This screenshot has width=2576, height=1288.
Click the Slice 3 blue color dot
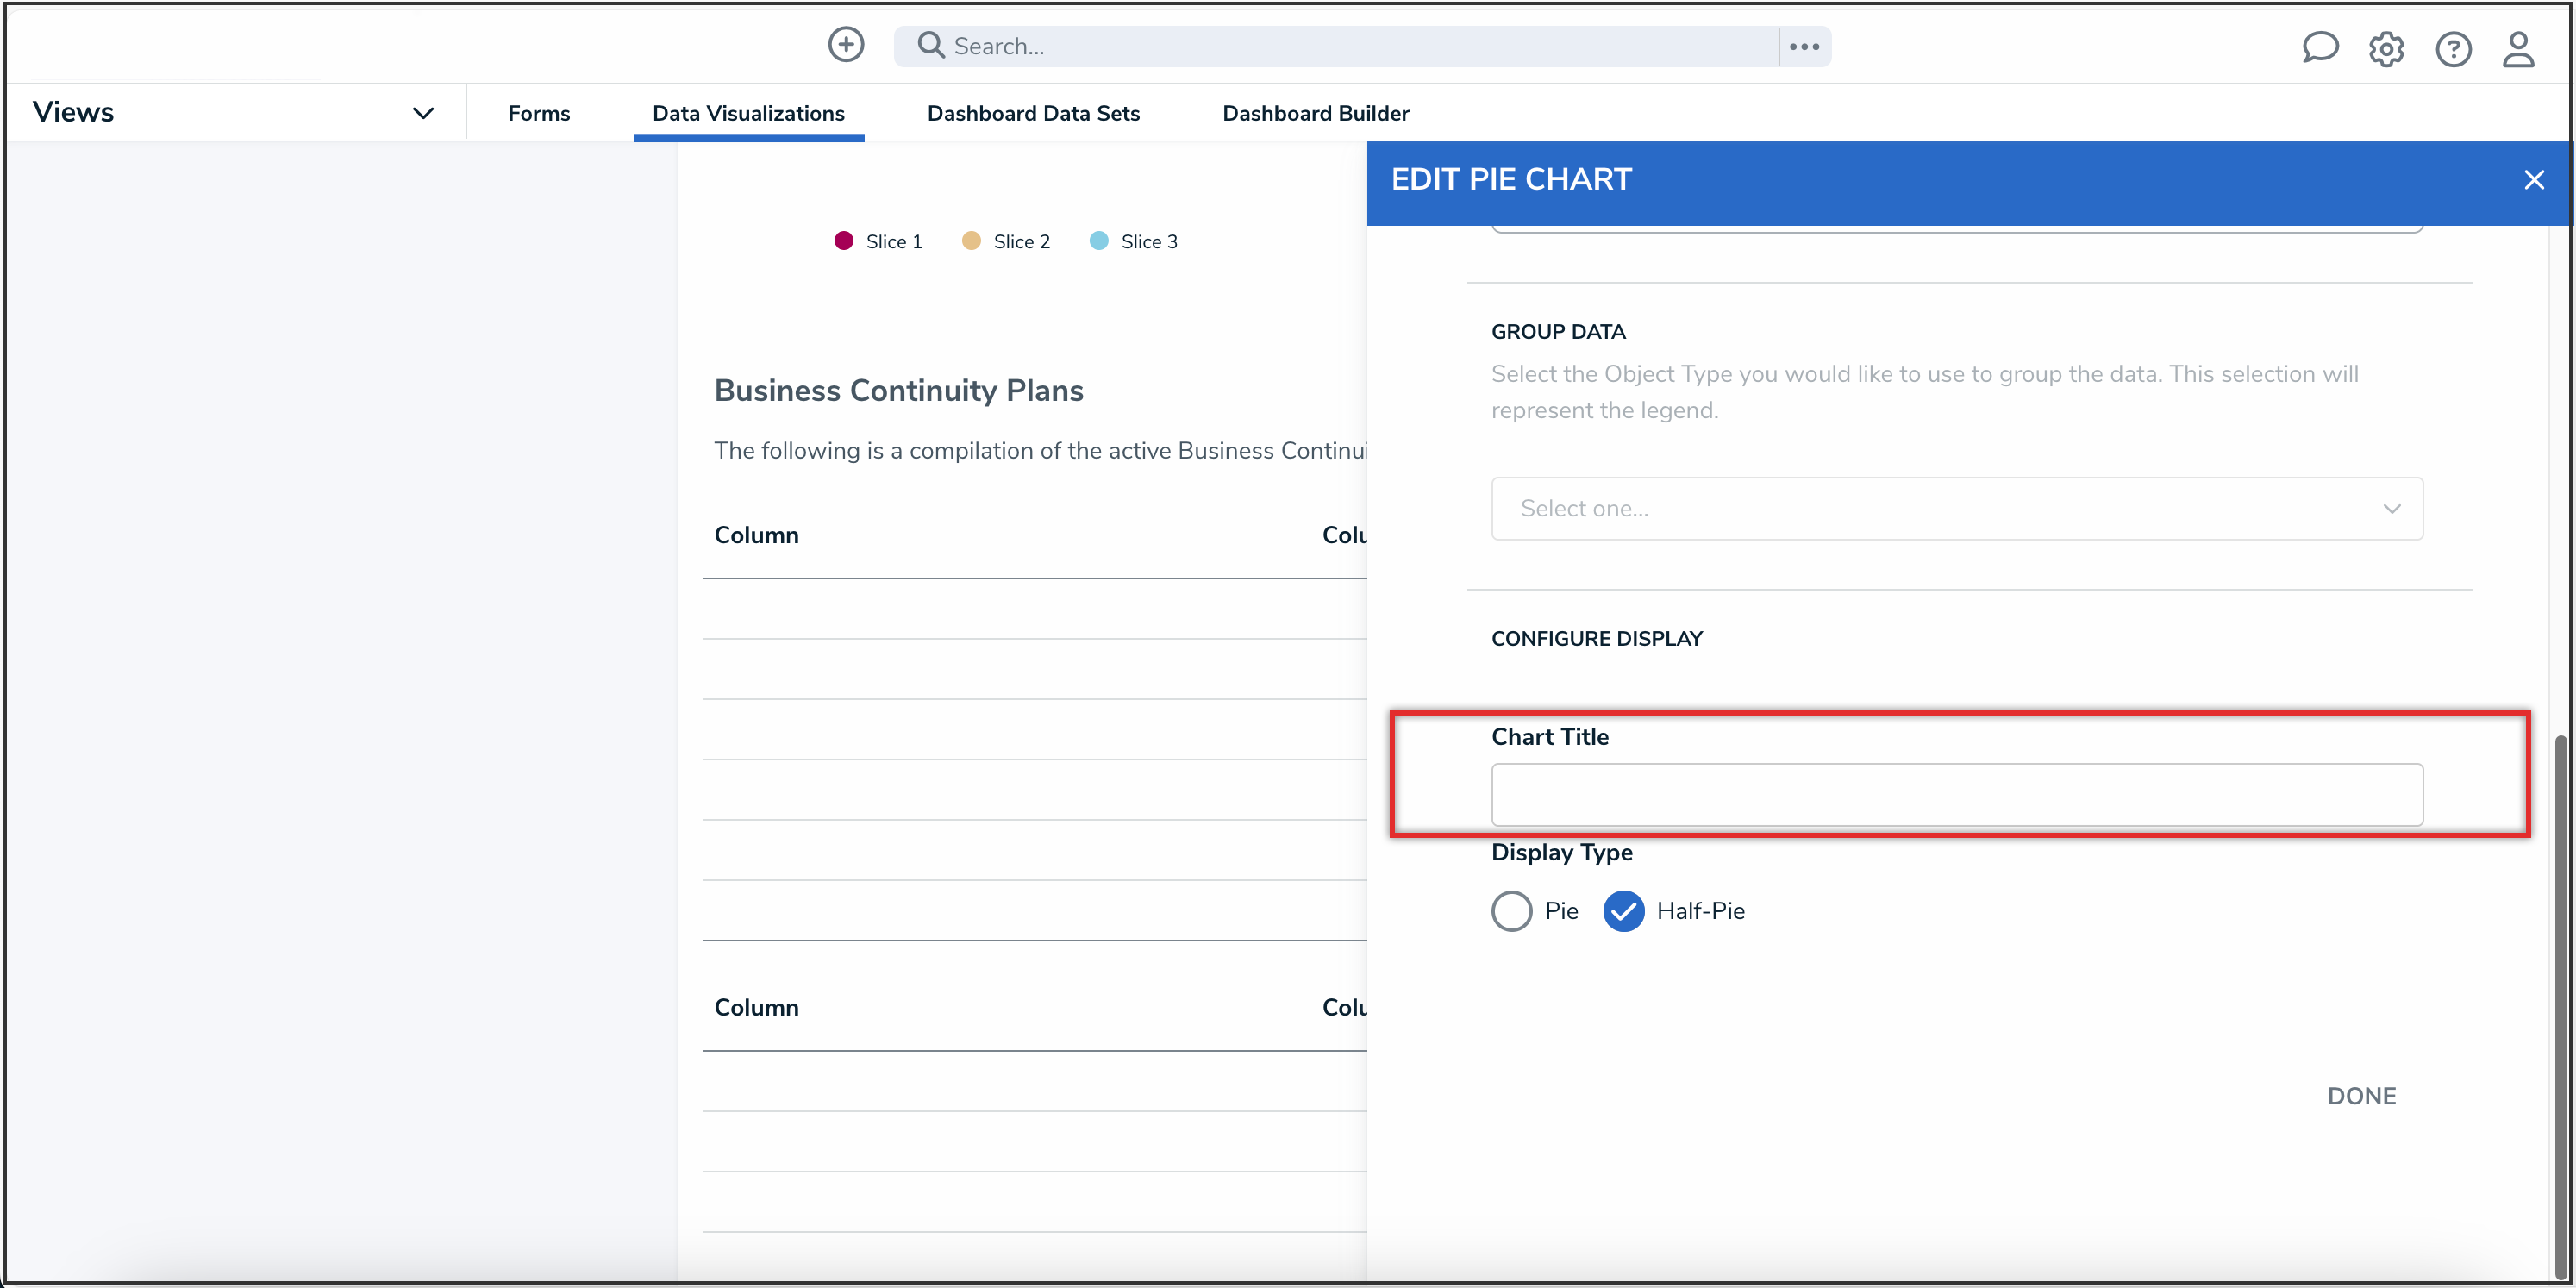1098,241
